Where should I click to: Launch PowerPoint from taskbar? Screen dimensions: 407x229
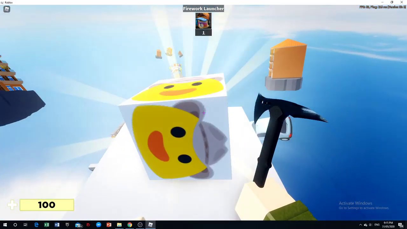pos(109,225)
